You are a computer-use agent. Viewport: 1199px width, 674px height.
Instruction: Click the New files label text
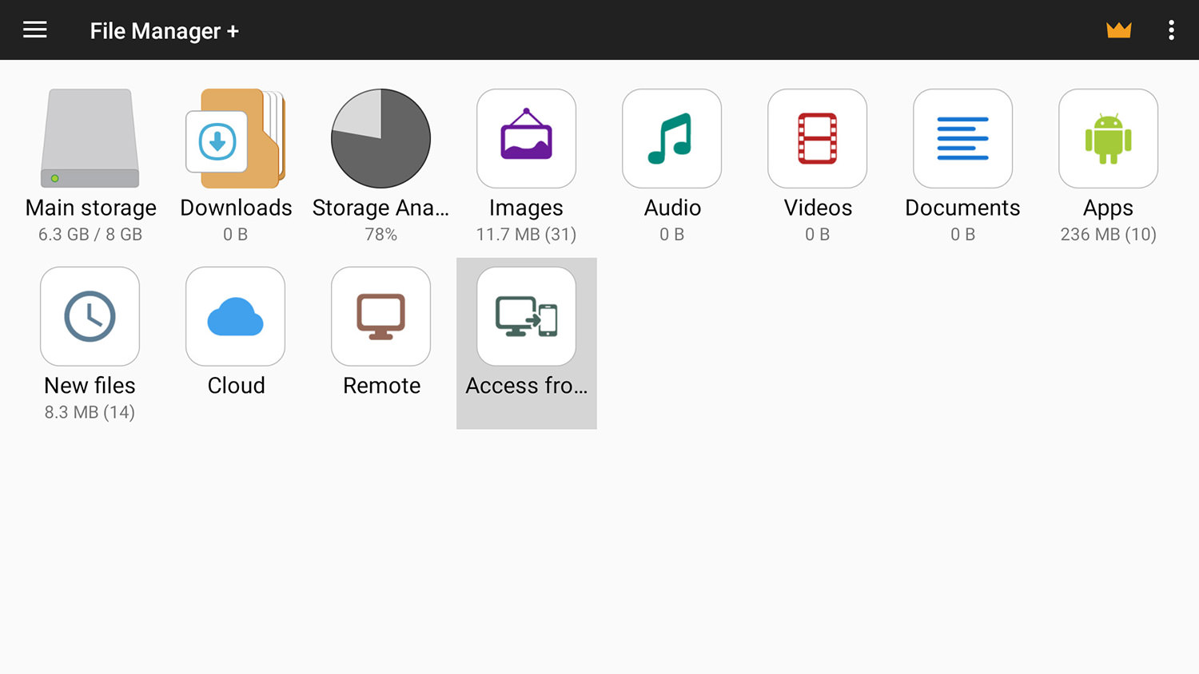tap(90, 386)
